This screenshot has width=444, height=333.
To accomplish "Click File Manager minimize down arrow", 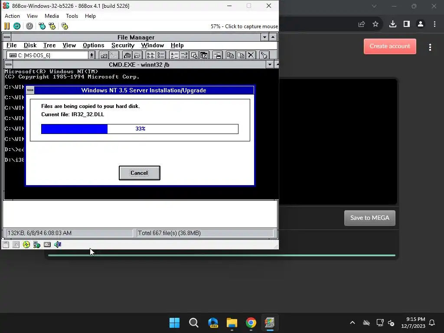I will coord(264,37).
